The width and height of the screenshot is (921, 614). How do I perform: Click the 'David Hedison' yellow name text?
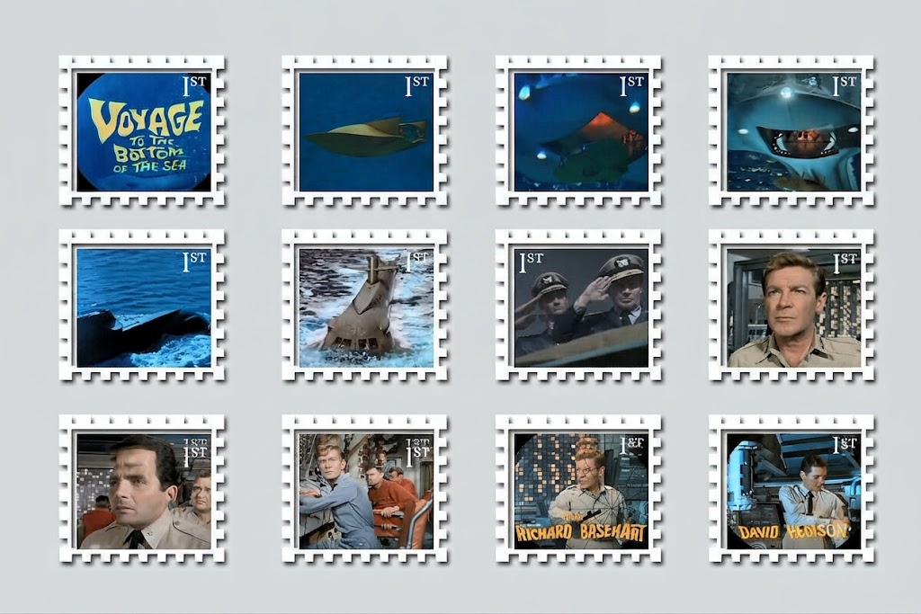(793, 532)
